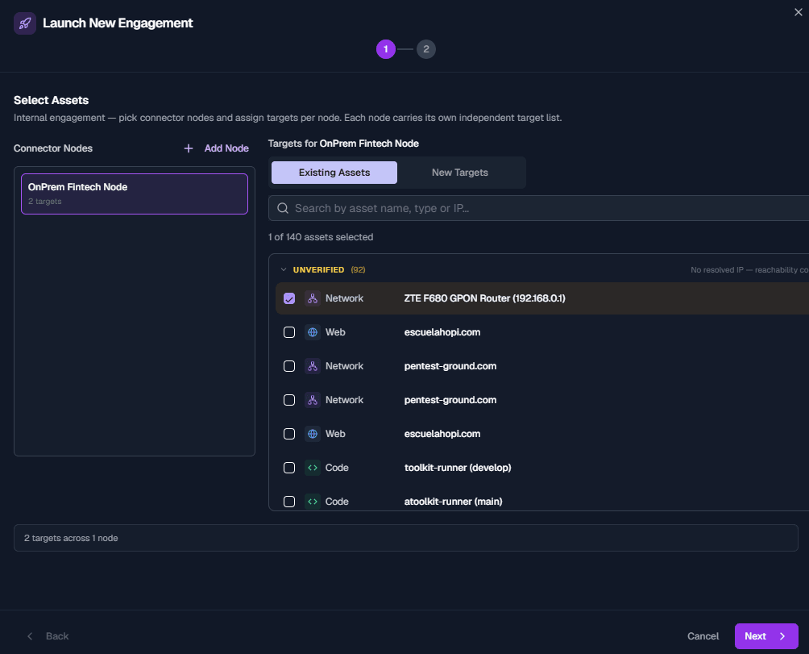Click the plus icon next to Add Node
This screenshot has height=654, width=809.
tap(189, 148)
